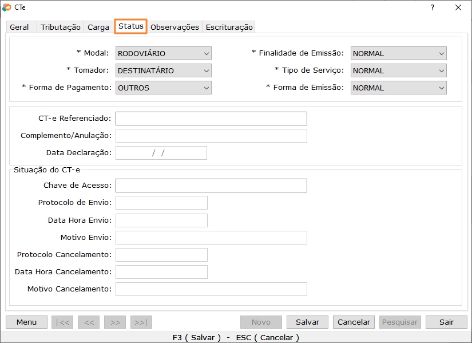Viewport: 472px width, 343px height.
Task: Click the CT-e Referenciado input field
Action: 211,119
